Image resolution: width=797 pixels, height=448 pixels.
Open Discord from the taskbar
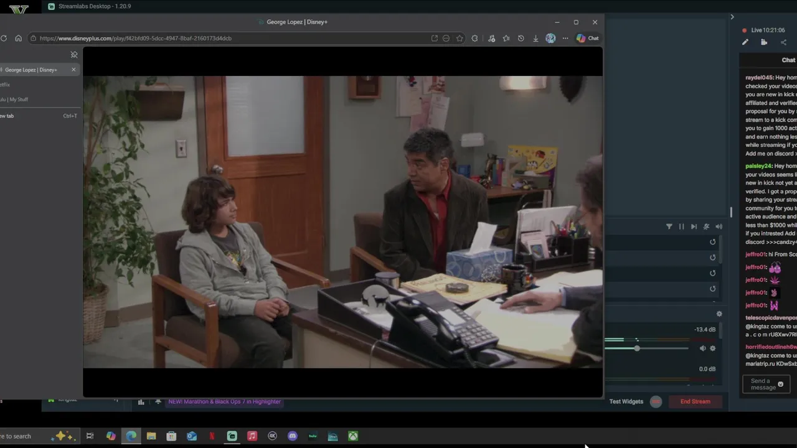tap(293, 436)
